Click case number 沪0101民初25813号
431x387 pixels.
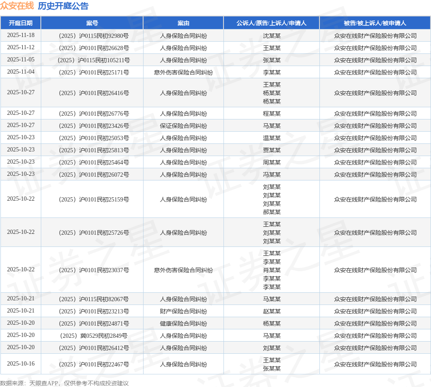[94, 150]
